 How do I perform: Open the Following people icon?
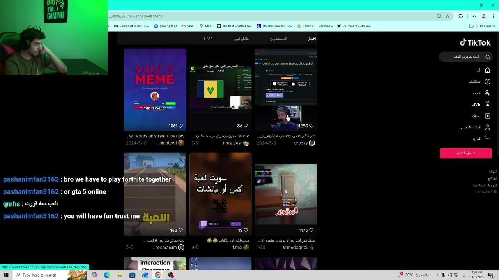487,93
